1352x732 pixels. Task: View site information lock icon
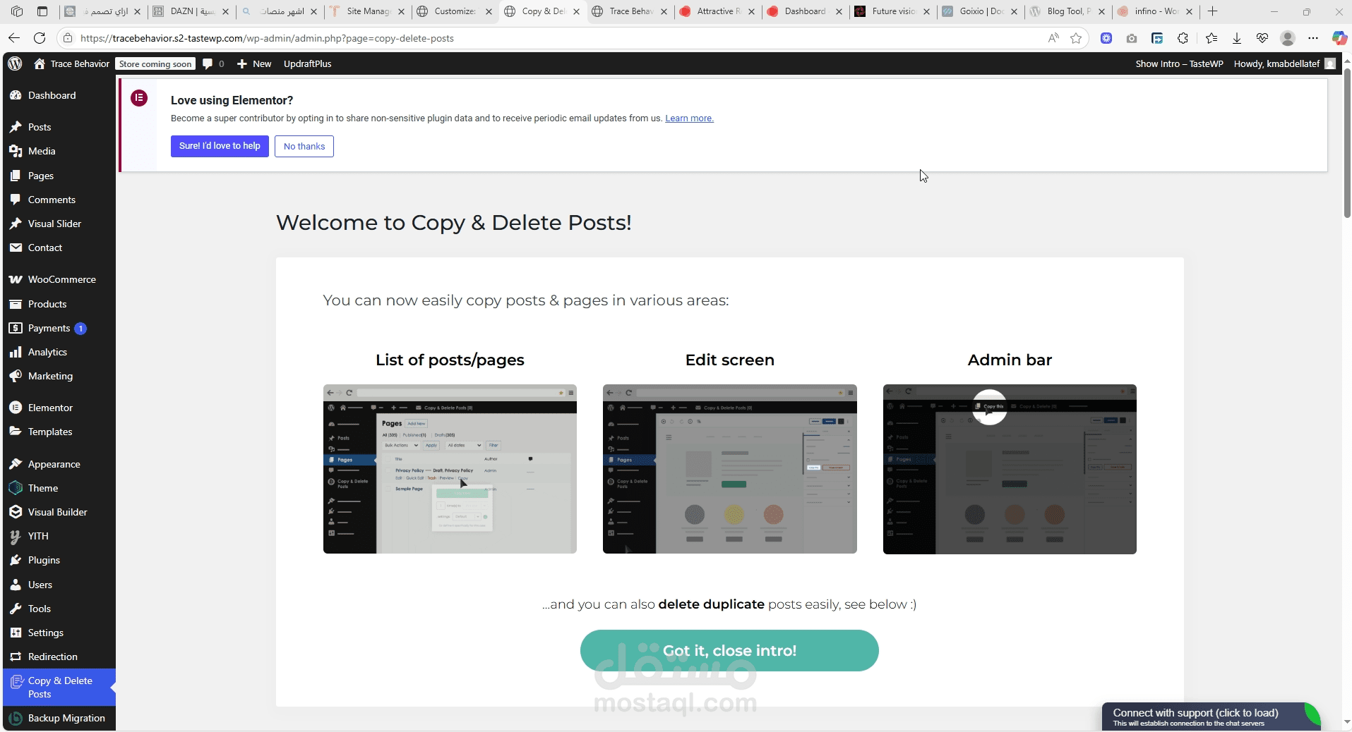pos(66,38)
